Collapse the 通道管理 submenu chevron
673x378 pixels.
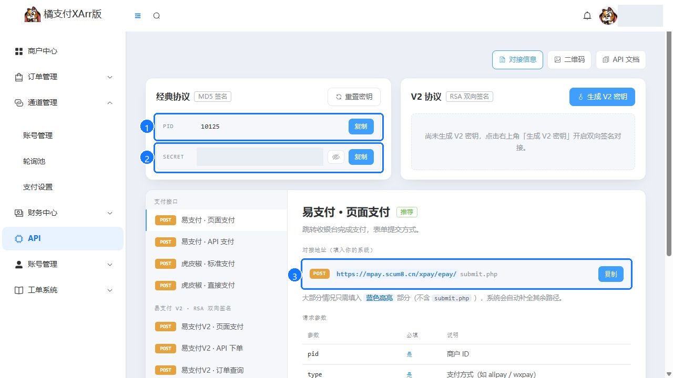110,103
